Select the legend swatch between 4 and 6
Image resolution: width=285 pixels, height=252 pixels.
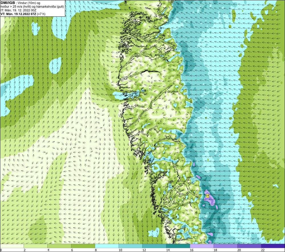pos(59,246)
